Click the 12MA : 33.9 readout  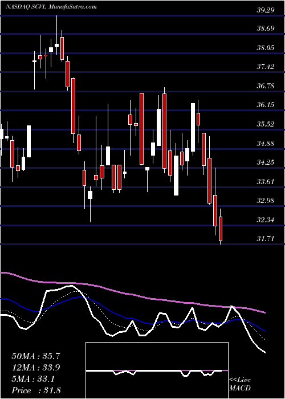pos(36,368)
